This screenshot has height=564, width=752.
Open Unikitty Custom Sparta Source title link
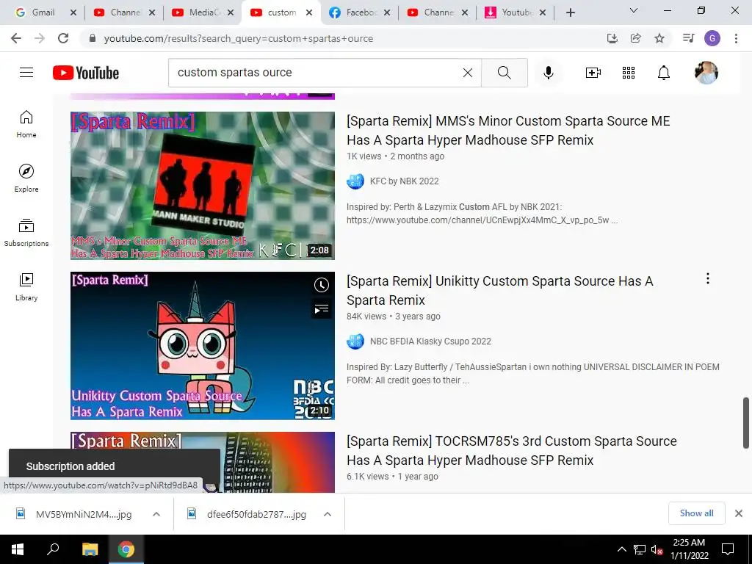499,291
